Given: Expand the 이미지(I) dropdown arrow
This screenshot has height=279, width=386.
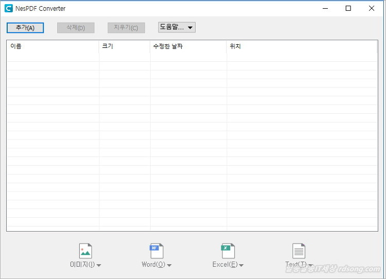Looking at the screenshot, I should [x=99, y=266].
